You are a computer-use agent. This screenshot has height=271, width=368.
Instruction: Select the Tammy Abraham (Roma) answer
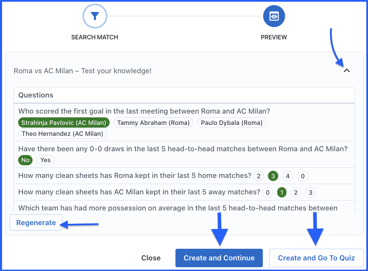154,123
